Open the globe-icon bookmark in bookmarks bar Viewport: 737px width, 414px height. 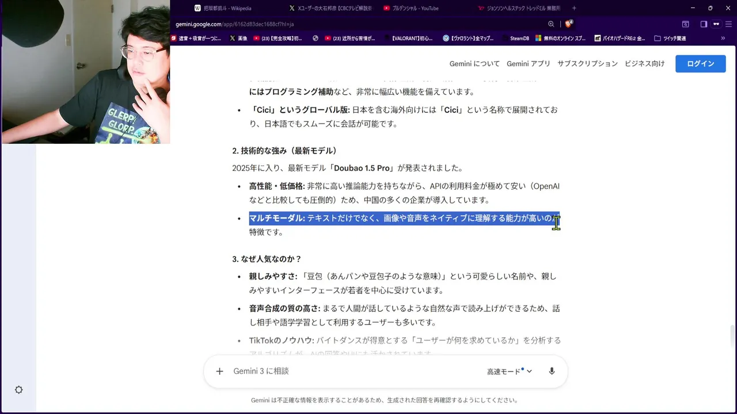pyautogui.click(x=316, y=39)
